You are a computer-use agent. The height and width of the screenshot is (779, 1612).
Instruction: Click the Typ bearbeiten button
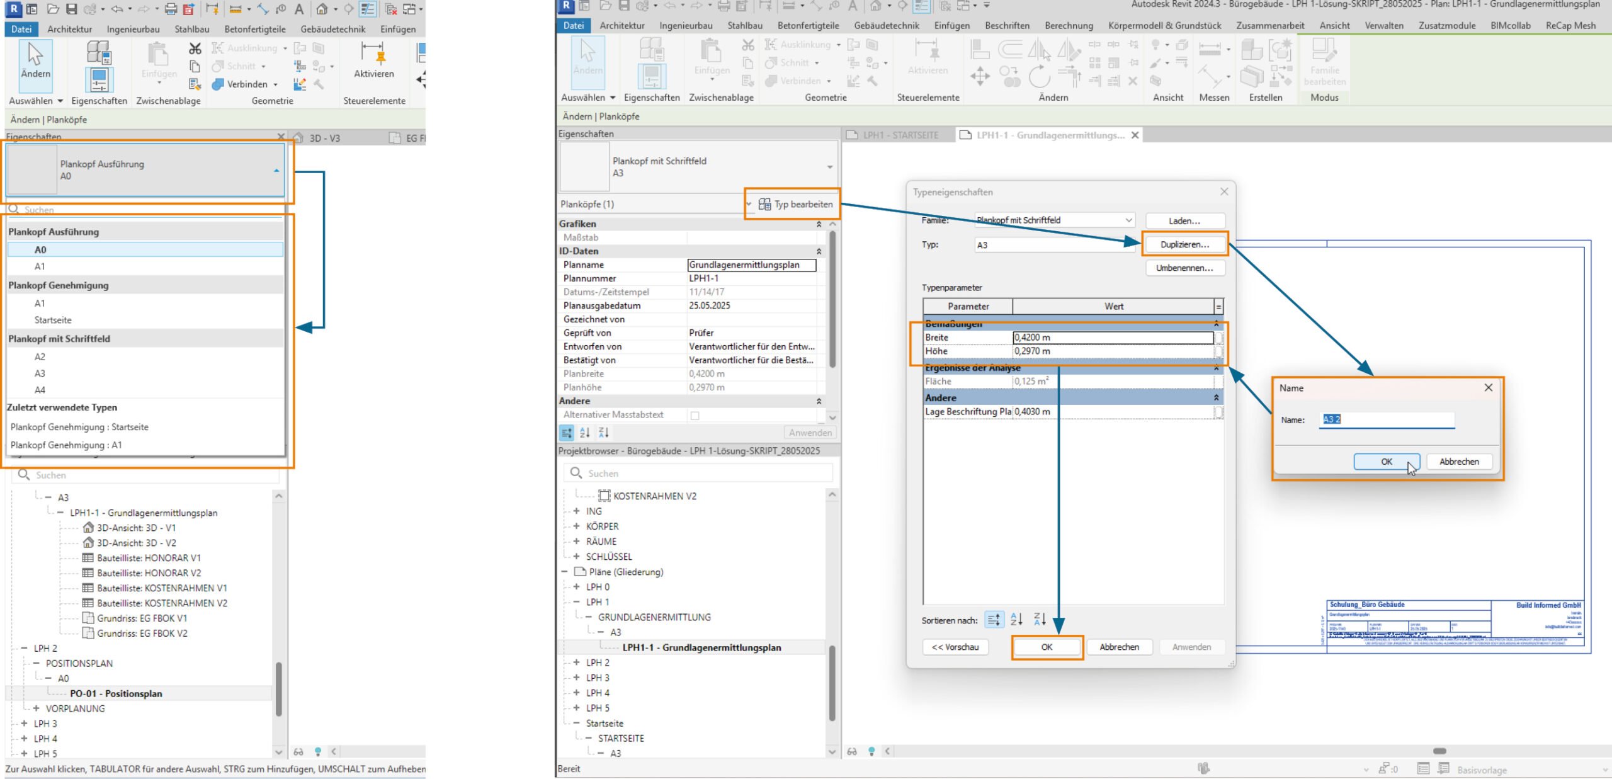pos(796,204)
